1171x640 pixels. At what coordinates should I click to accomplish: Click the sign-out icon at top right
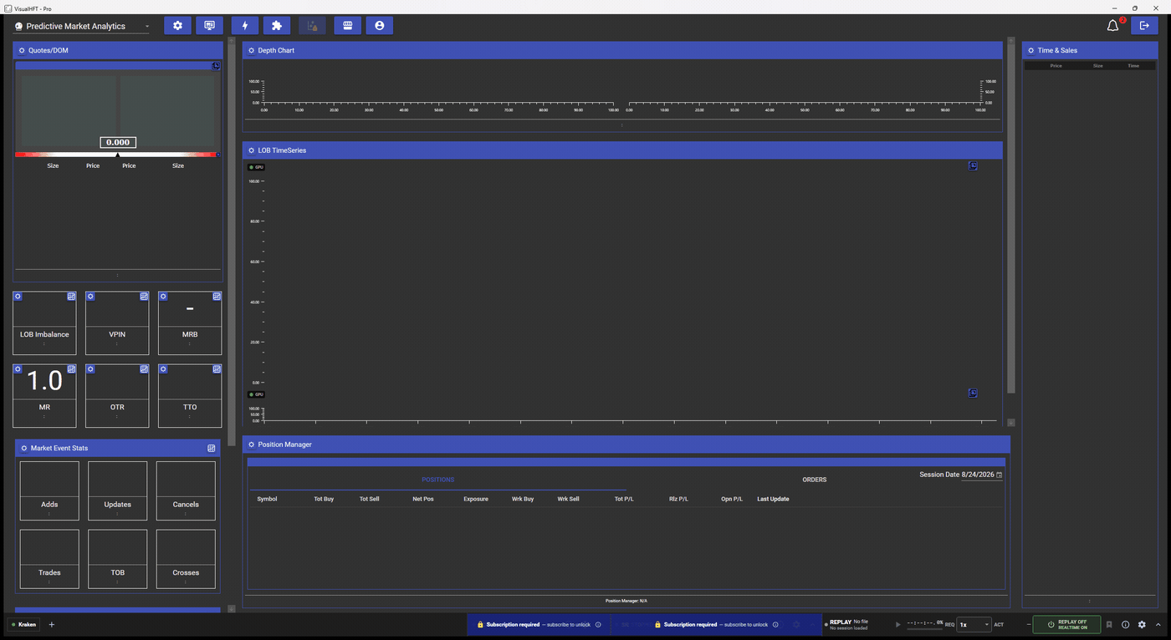[x=1144, y=26]
